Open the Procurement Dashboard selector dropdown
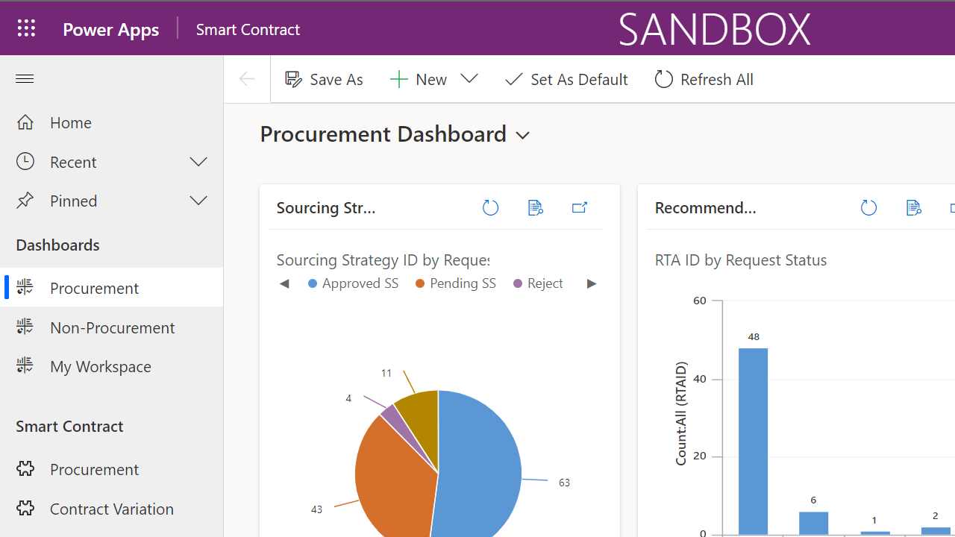 (523, 136)
